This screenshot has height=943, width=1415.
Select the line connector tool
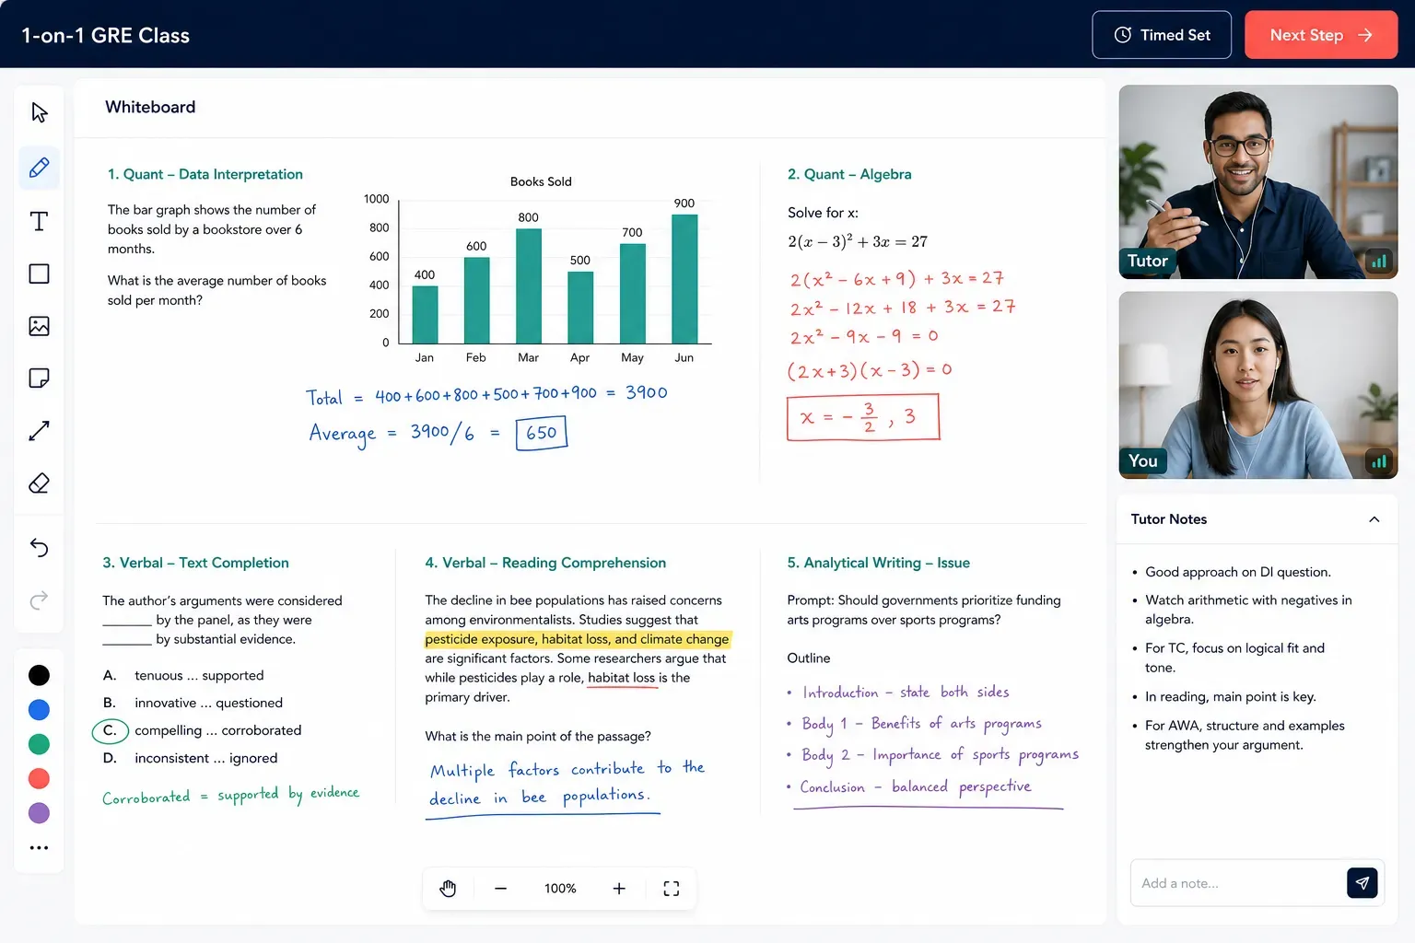coord(39,431)
